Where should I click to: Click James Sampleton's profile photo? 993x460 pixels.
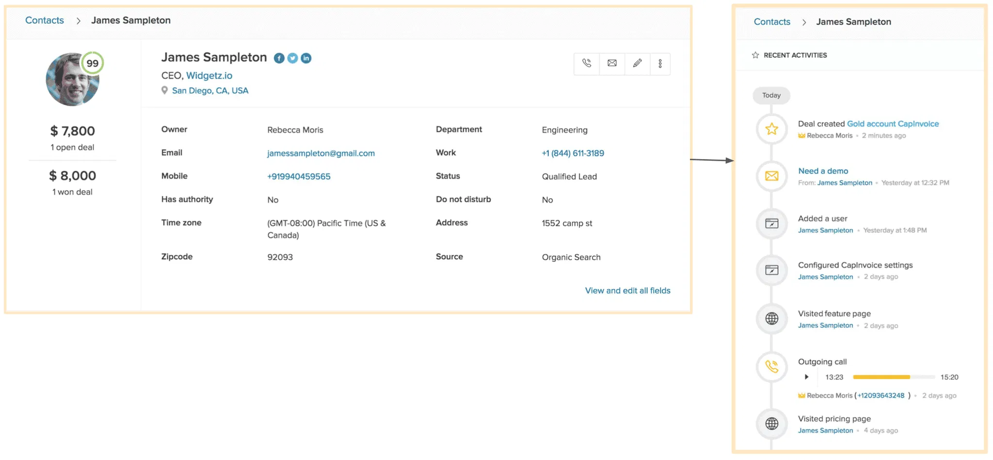coord(72,80)
